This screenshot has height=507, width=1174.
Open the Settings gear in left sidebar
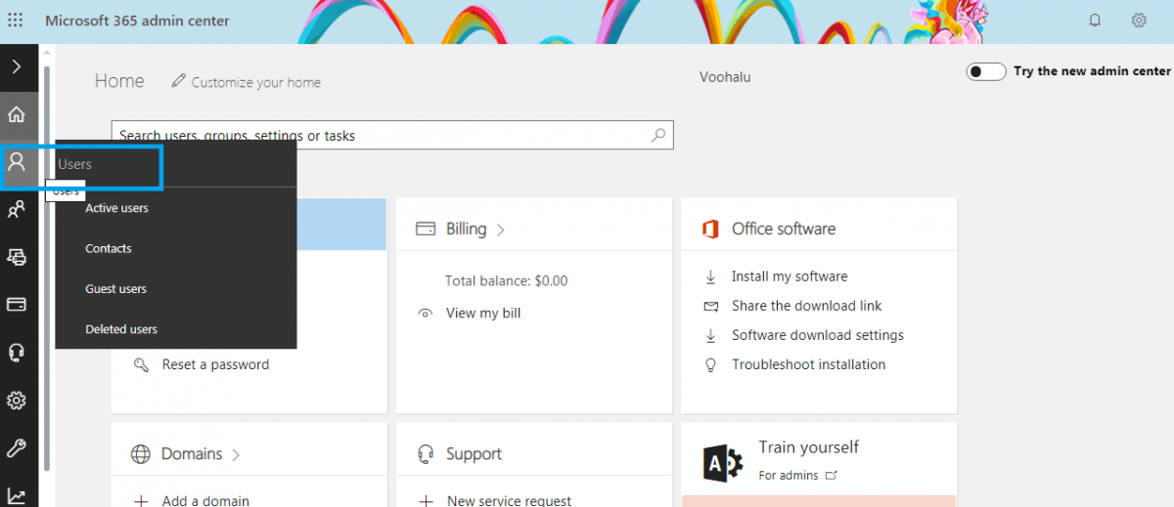[x=17, y=400]
